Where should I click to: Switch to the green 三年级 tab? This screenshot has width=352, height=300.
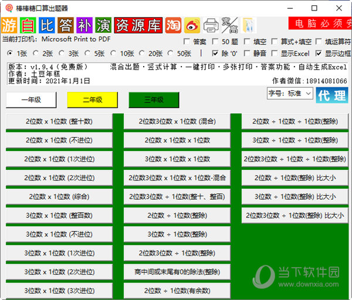coord(154,100)
